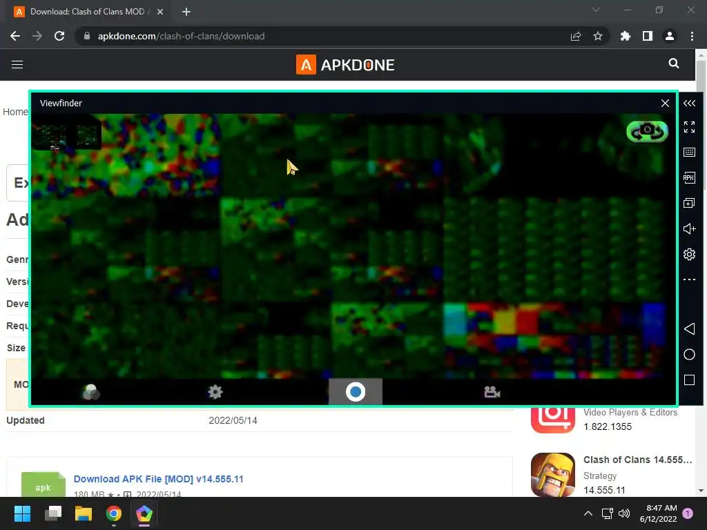Open the APKDone site search

point(674,63)
